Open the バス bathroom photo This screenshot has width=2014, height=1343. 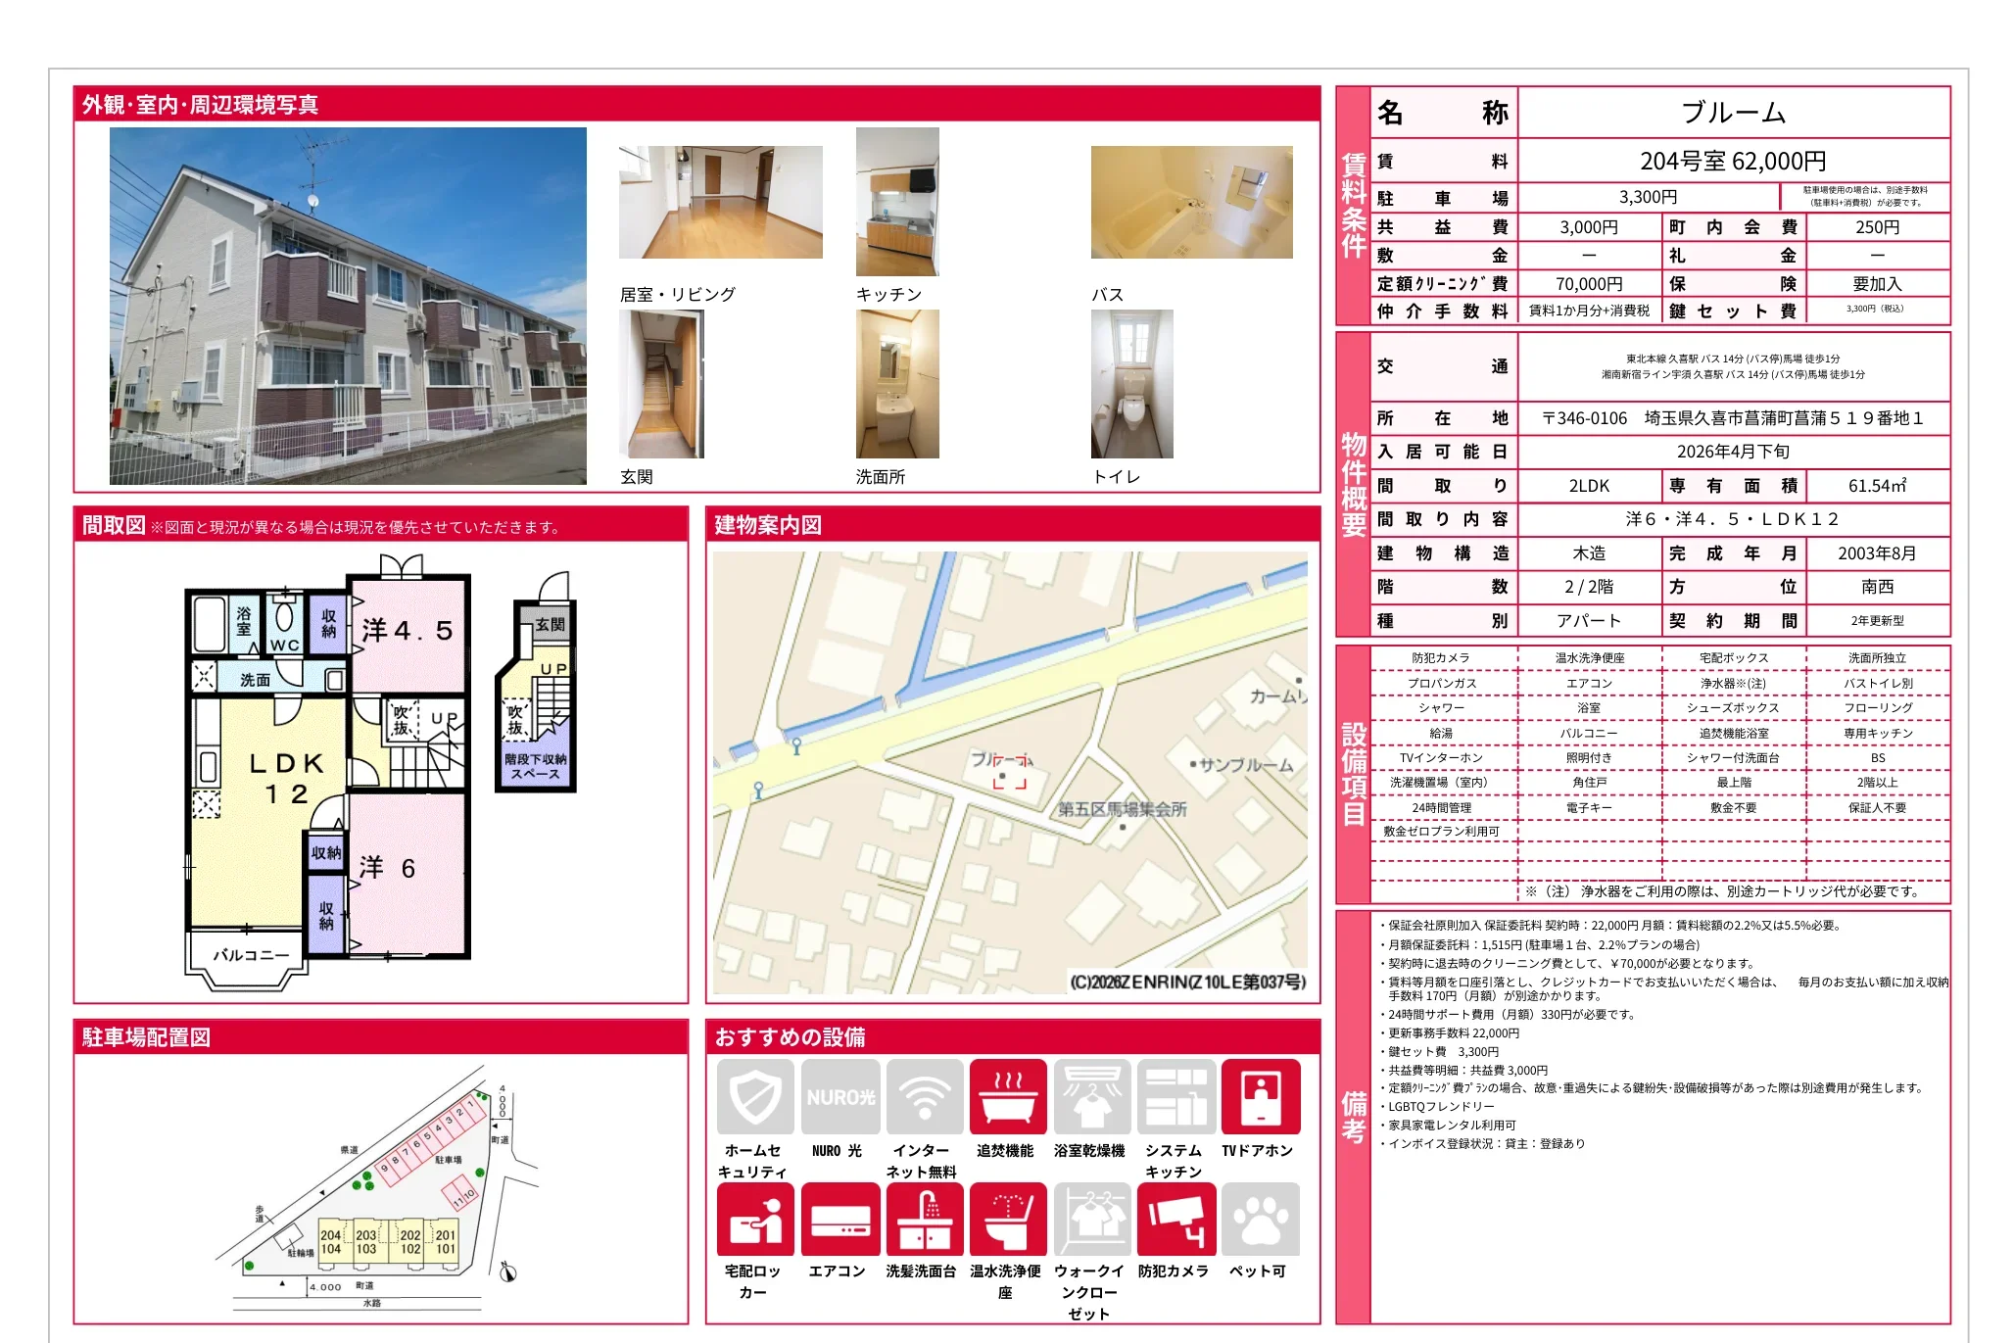[1191, 202]
